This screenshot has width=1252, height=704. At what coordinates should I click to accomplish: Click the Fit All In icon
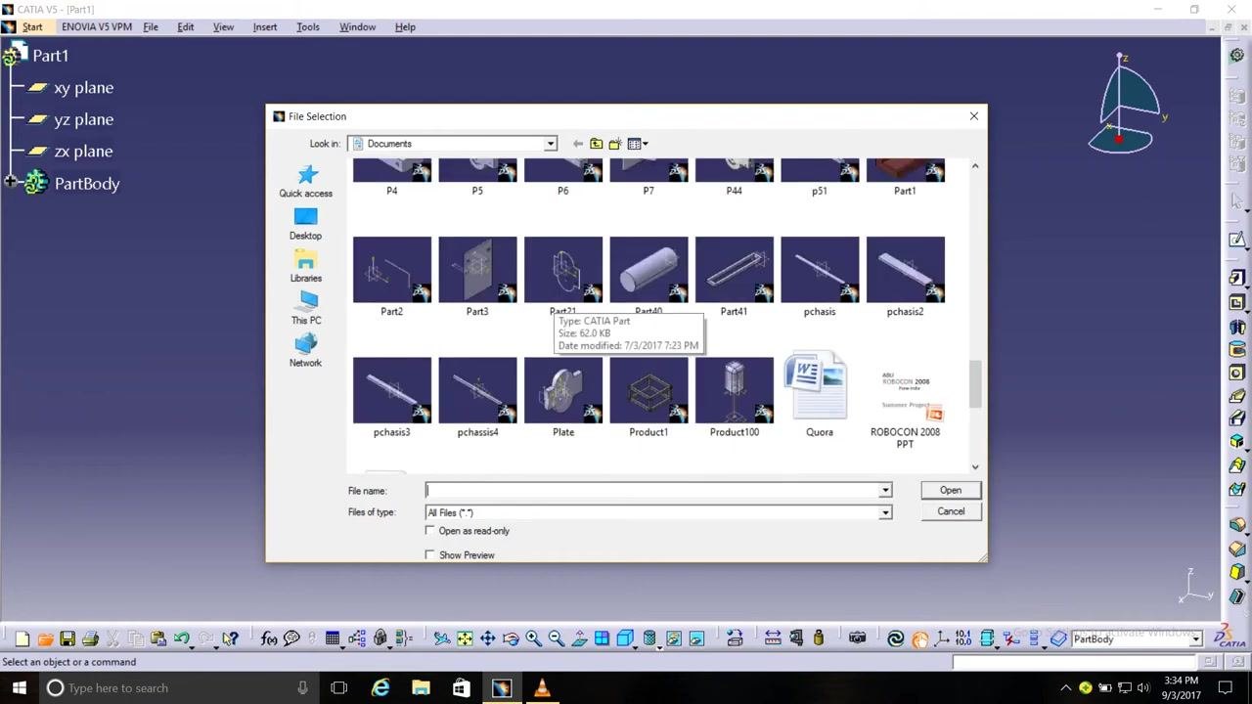pyautogui.click(x=465, y=638)
